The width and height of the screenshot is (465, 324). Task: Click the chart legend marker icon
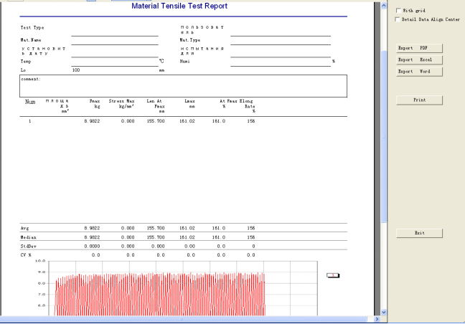pyautogui.click(x=332, y=275)
